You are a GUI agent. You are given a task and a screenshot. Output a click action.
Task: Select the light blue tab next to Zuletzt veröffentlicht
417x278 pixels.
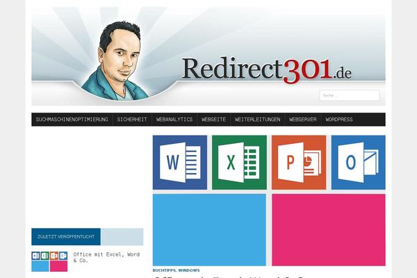pos(122,237)
